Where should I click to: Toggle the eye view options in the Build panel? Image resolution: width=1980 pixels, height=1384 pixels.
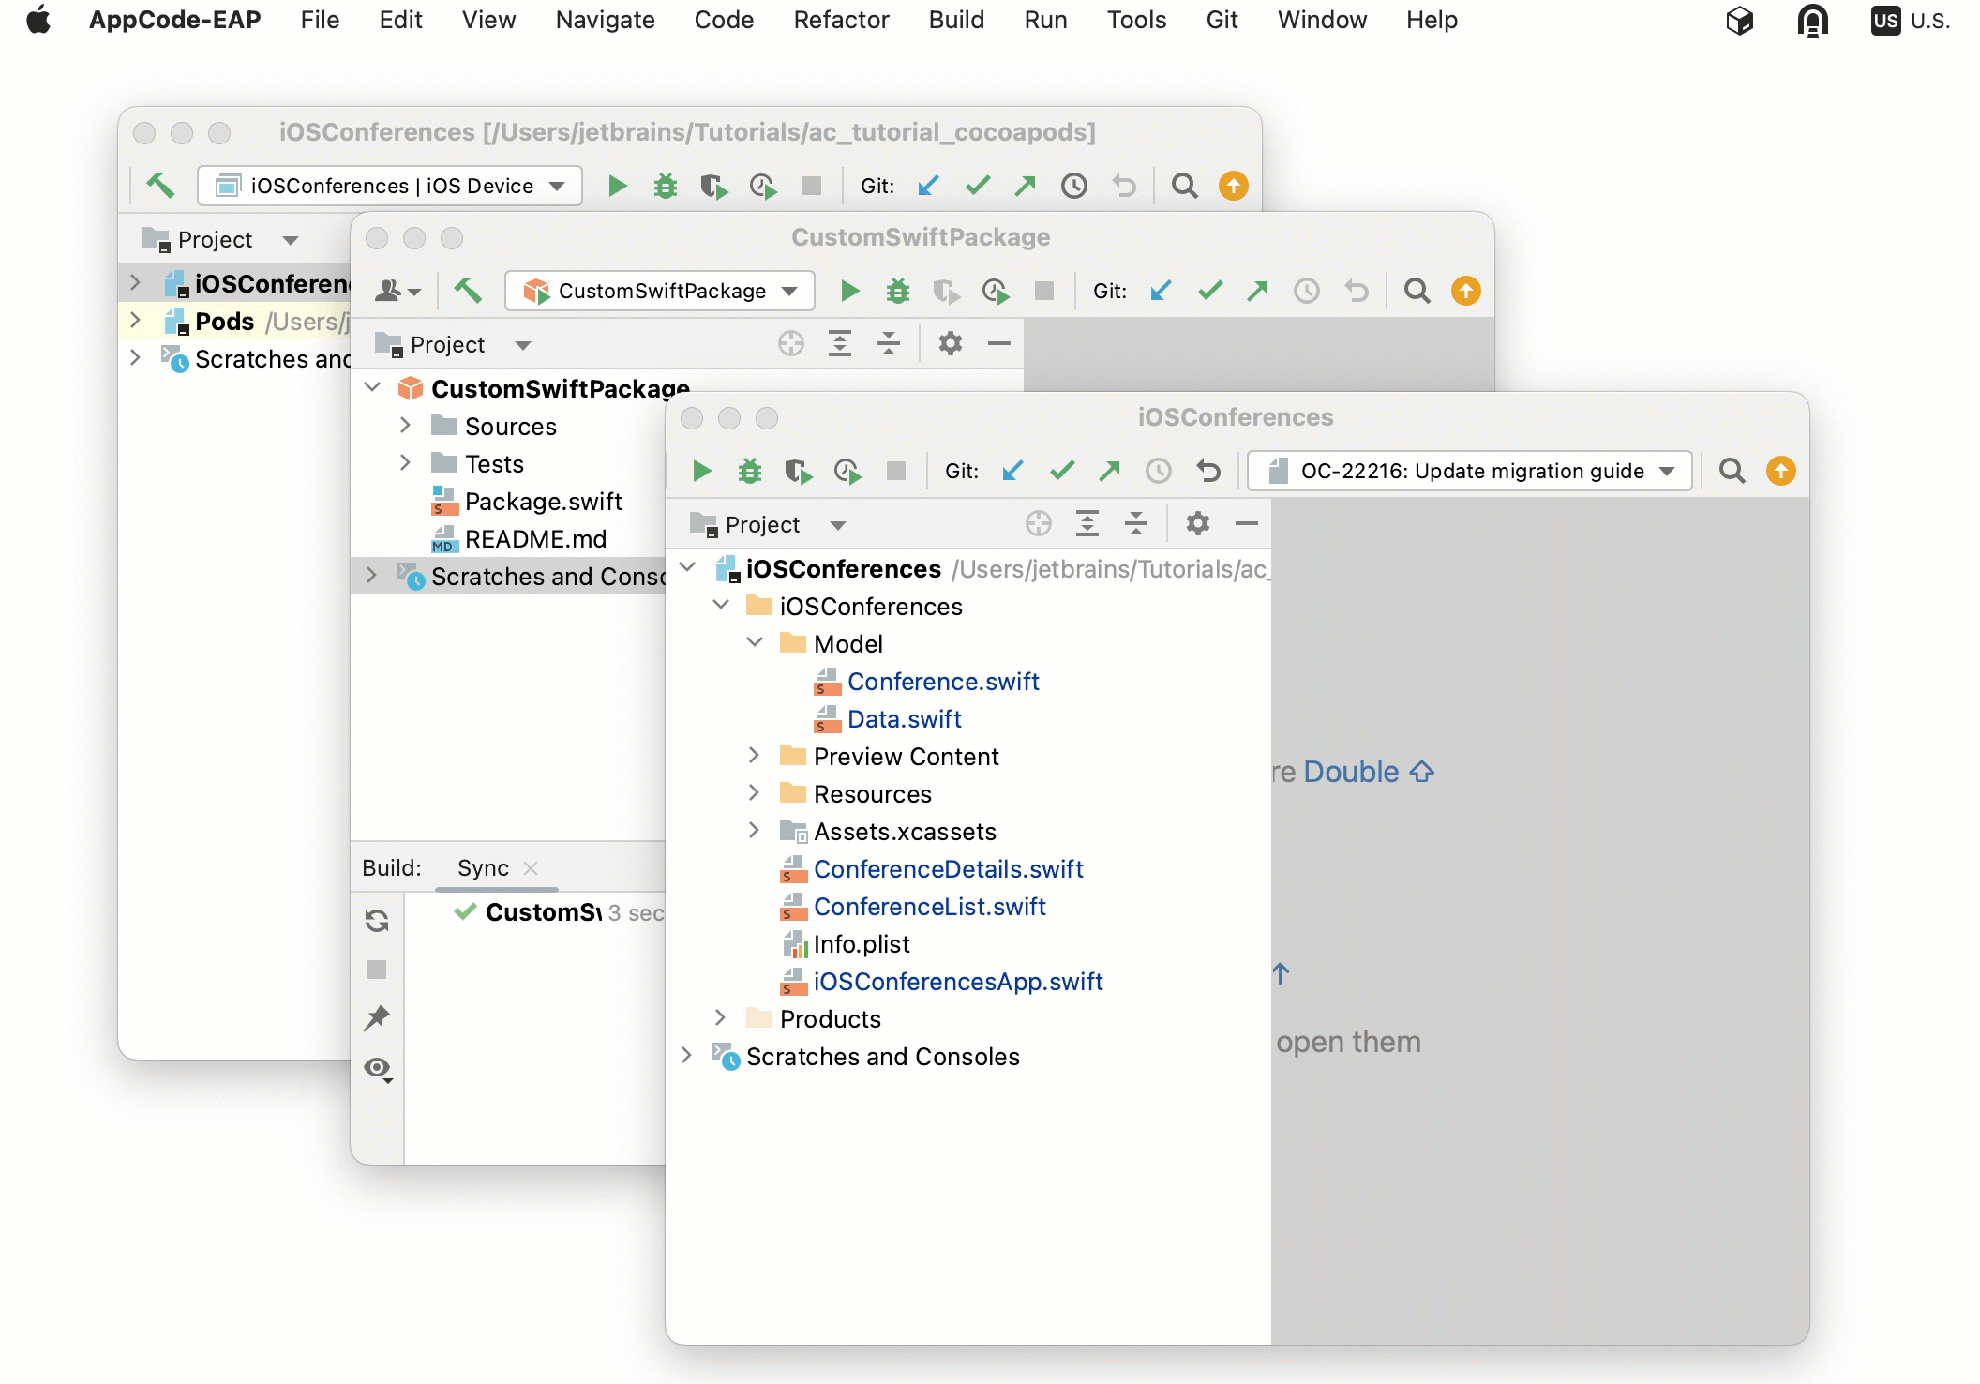(378, 1069)
